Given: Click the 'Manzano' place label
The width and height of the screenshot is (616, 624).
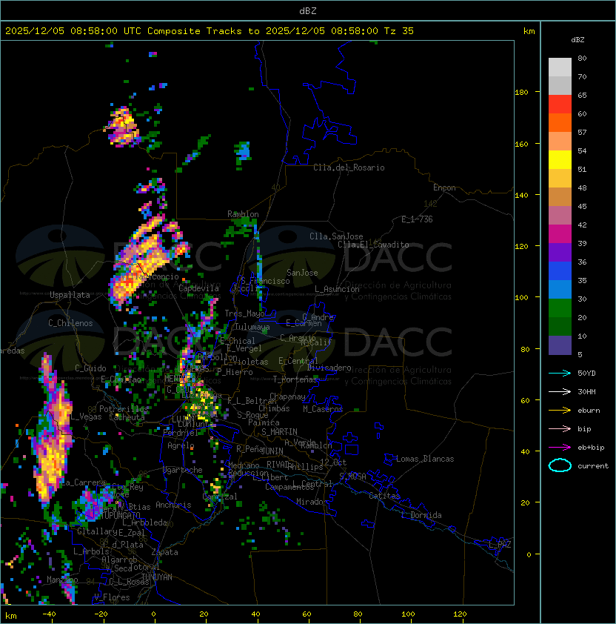Looking at the screenshot, I should (x=62, y=580).
